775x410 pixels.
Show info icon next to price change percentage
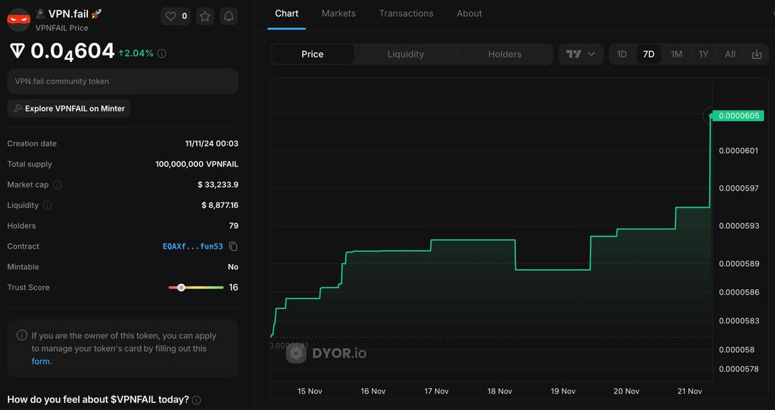point(161,54)
